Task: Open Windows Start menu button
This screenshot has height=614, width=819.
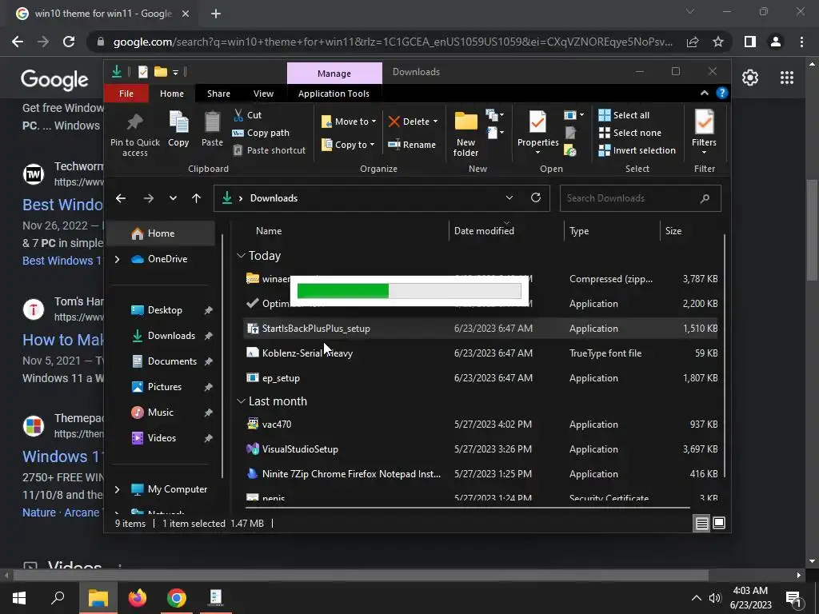Action: [19, 598]
